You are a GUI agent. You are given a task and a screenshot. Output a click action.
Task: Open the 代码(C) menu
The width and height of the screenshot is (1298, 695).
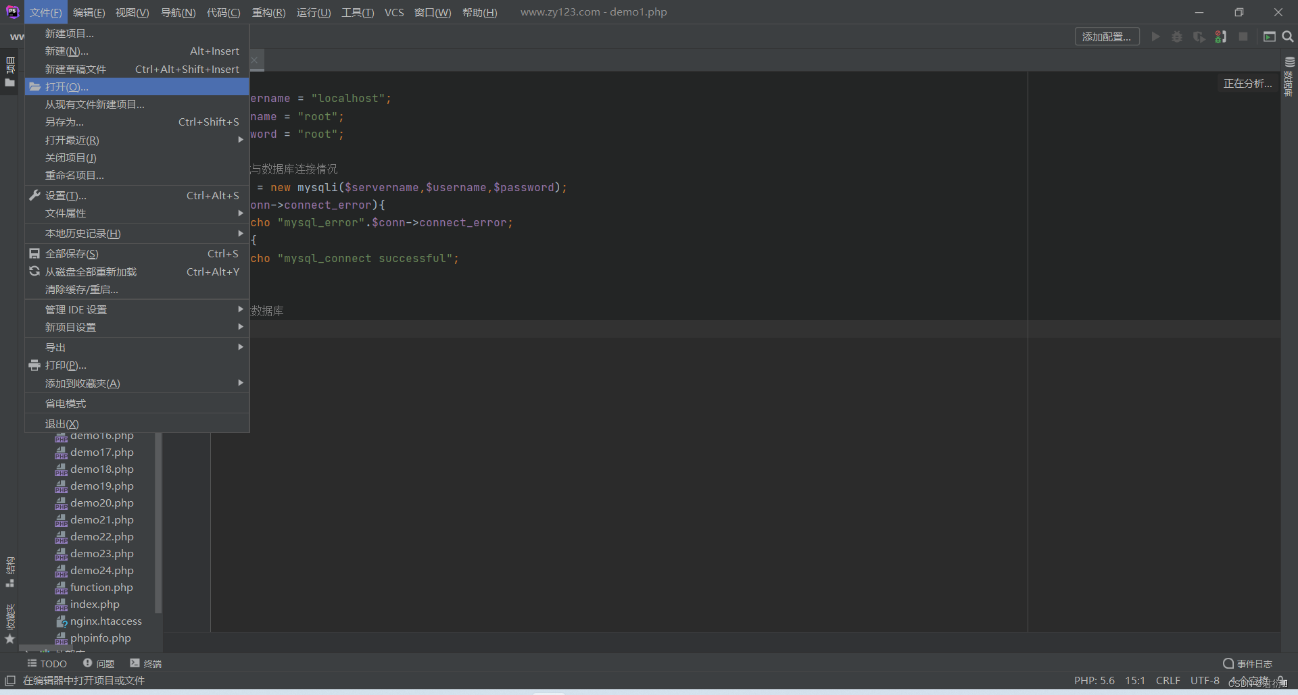click(224, 12)
